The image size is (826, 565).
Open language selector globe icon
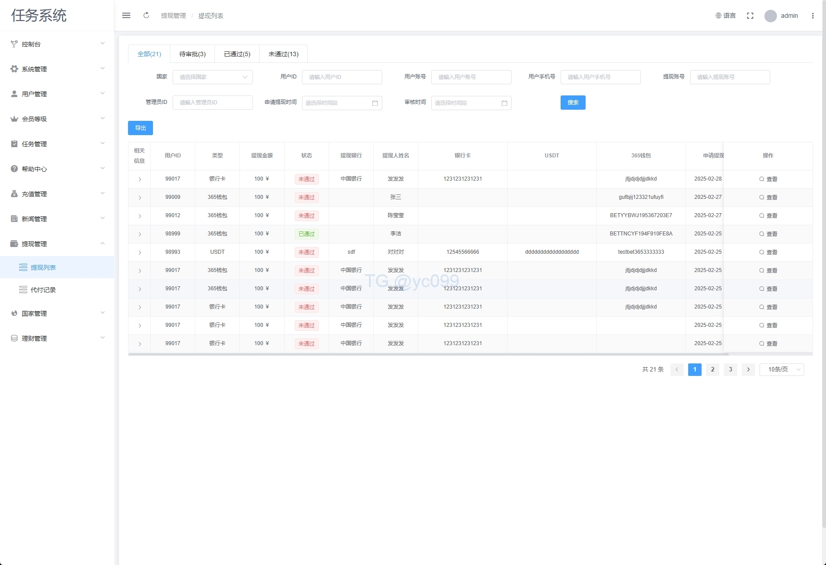pos(719,16)
